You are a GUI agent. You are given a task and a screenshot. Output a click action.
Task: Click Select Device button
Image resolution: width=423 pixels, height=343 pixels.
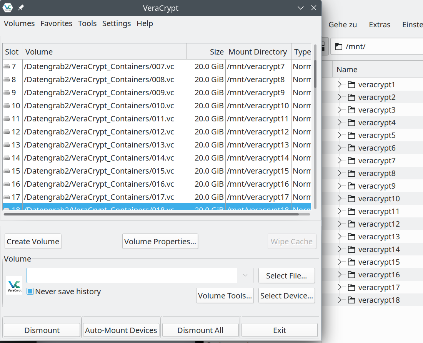[x=286, y=296]
